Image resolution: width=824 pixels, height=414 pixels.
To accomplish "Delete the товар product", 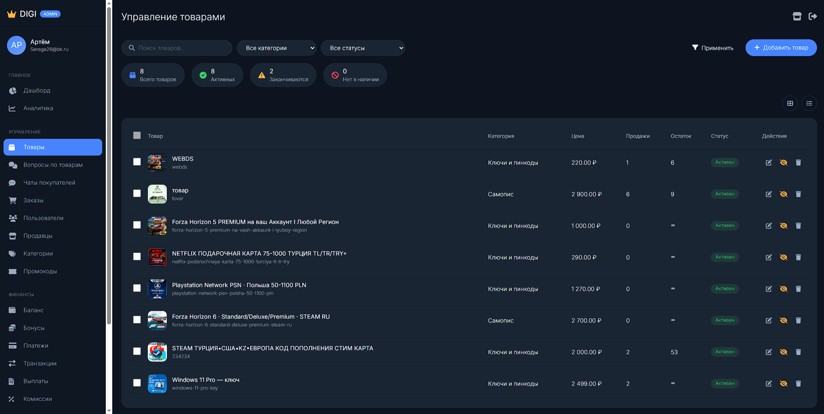I will tap(798, 194).
